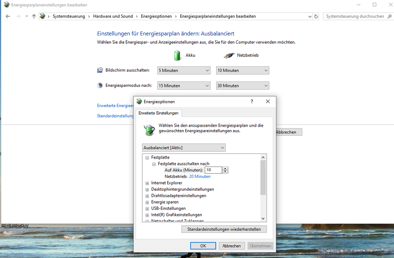
Task: Increase Auf Akku minutes with spinner
Action: tap(225, 168)
